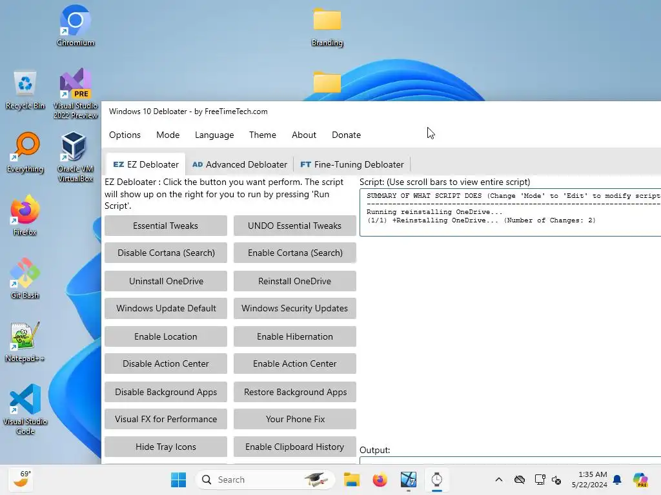Image resolution: width=661 pixels, height=495 pixels.
Task: Click the Debloater window title bar text
Action: 188,112
